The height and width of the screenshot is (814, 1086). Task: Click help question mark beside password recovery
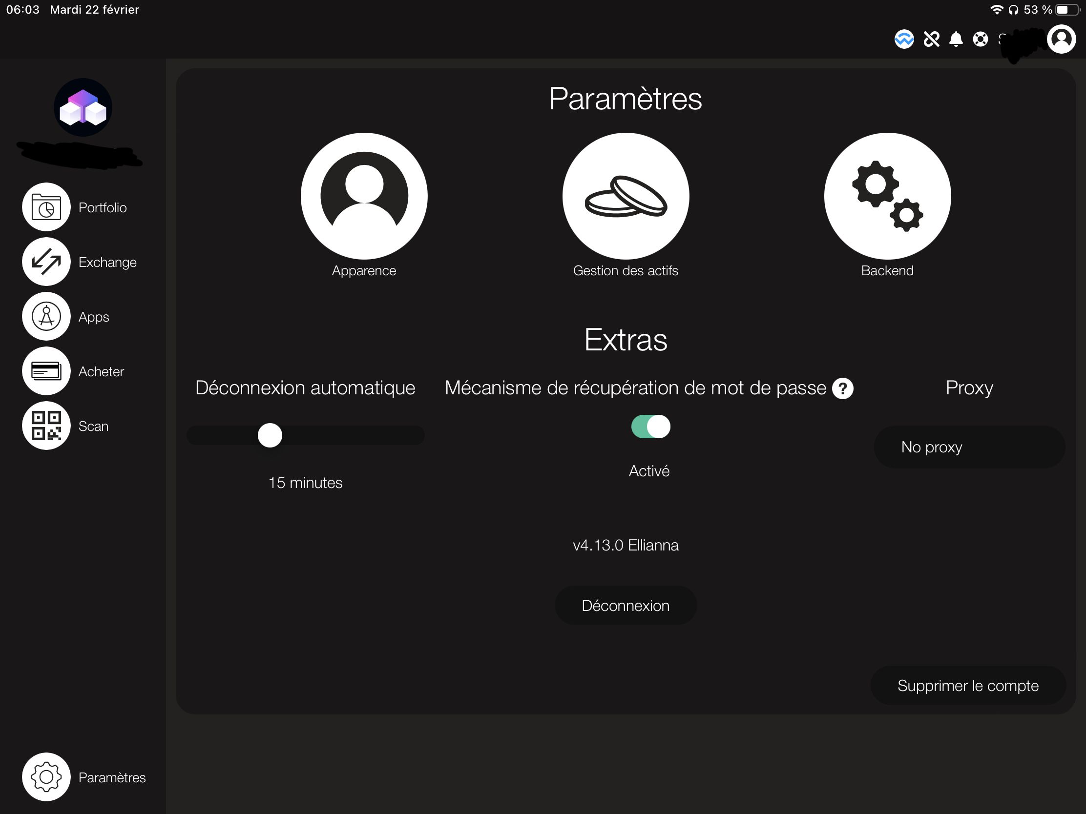pos(842,388)
